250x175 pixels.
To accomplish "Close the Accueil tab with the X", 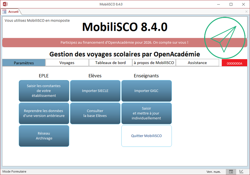I will click(x=246, y=12).
